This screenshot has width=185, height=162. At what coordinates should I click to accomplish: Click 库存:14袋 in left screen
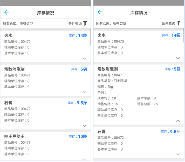pyautogui.click(x=78, y=36)
